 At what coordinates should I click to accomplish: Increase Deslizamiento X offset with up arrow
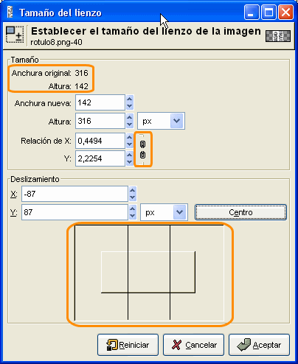click(133, 190)
